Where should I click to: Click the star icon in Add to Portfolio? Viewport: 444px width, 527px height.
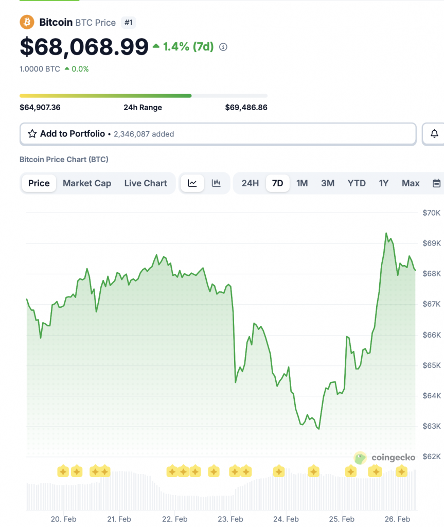click(32, 134)
